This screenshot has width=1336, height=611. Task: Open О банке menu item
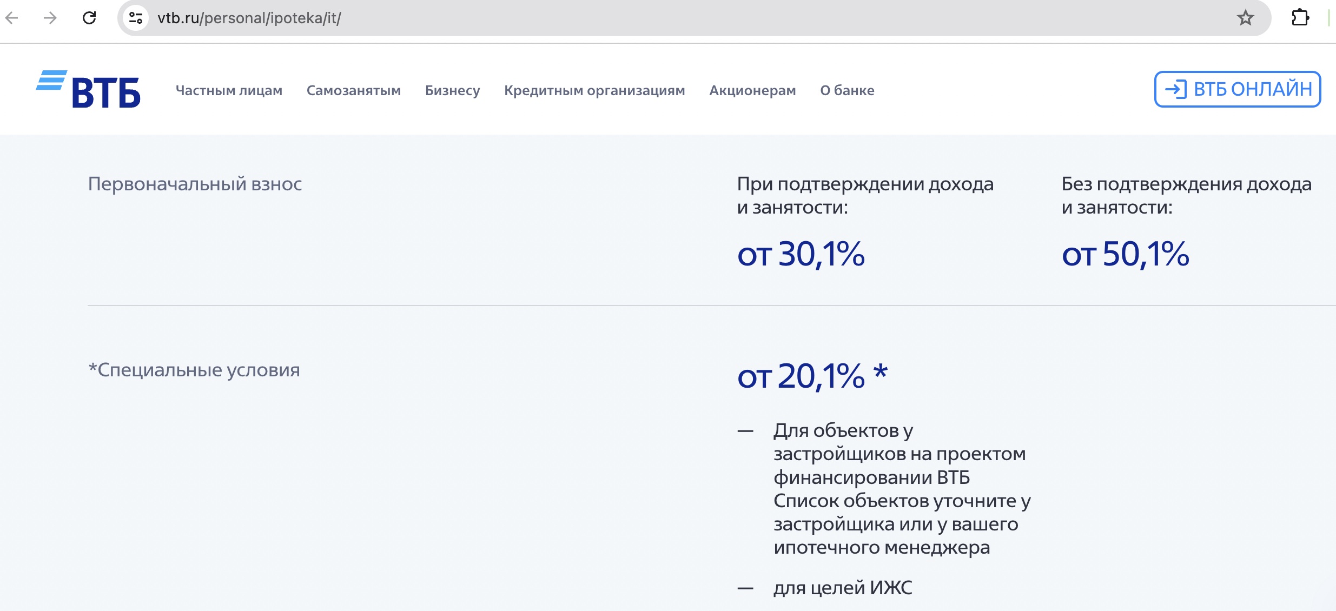(847, 90)
